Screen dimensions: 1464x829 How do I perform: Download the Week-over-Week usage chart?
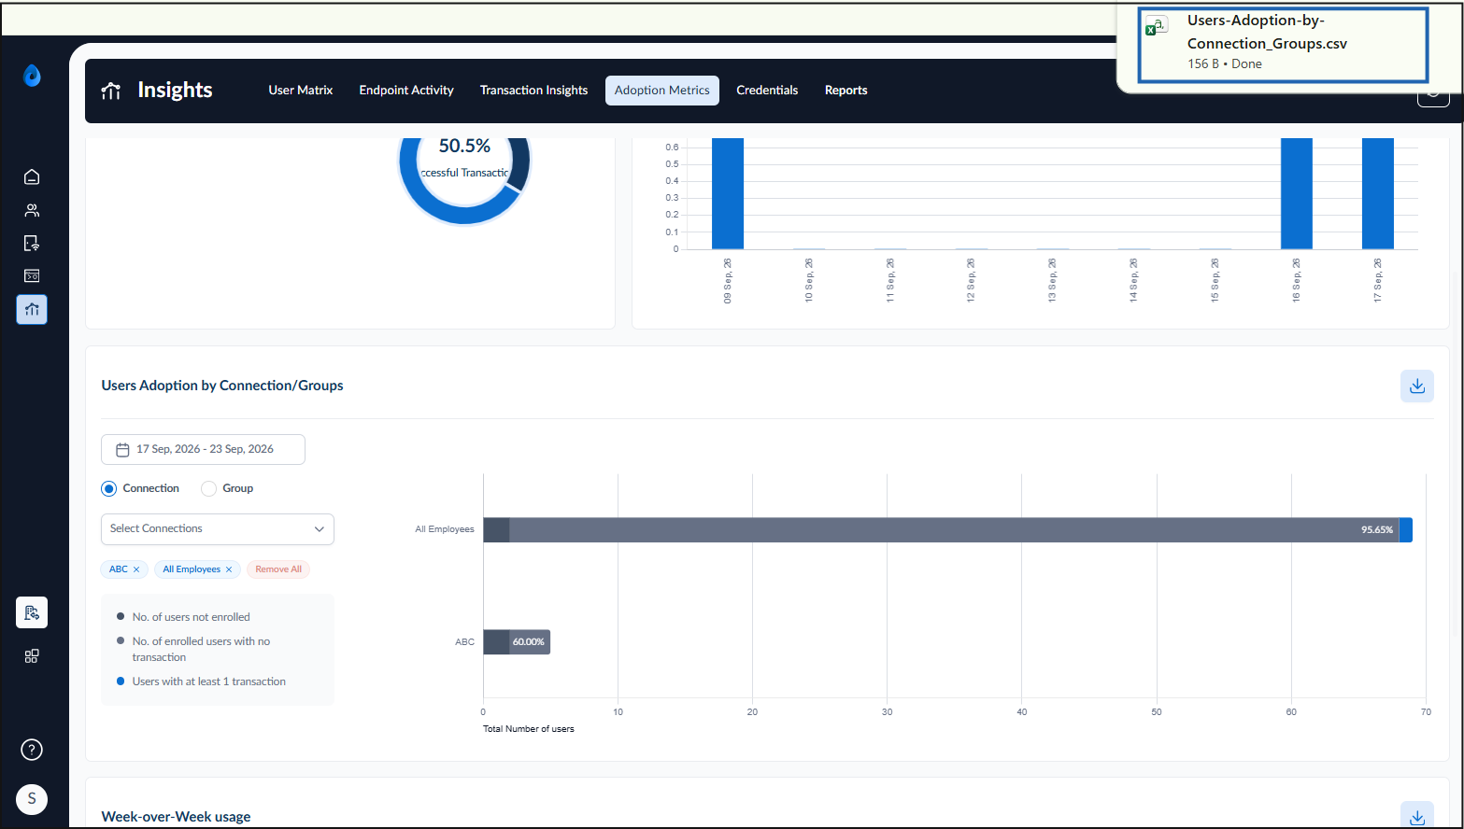[x=1417, y=816]
